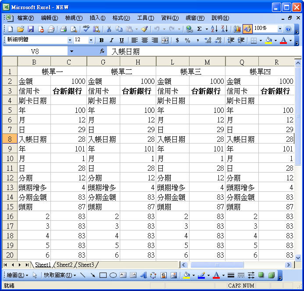Click font color A in formatting toolbar
Image resolution: width=304 pixels, height=291 pixels.
click(x=283, y=40)
